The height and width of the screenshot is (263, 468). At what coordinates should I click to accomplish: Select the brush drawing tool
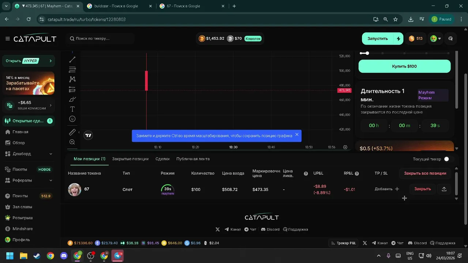(x=72, y=99)
